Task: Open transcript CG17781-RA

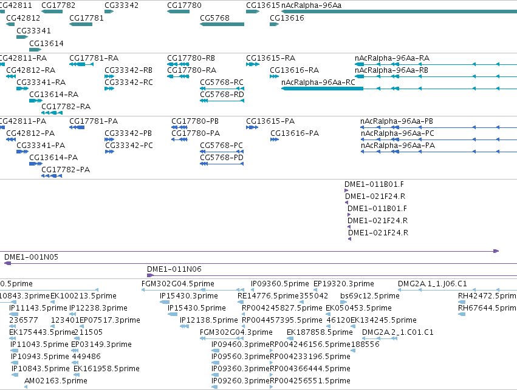Action: 94,58
